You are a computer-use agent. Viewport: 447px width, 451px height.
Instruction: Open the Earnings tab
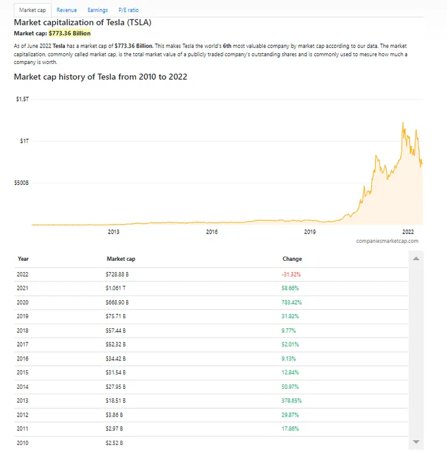97,10
